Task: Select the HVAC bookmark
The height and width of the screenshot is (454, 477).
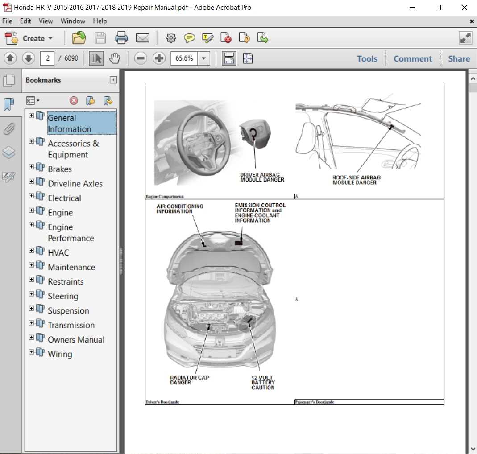Action: 58,252
